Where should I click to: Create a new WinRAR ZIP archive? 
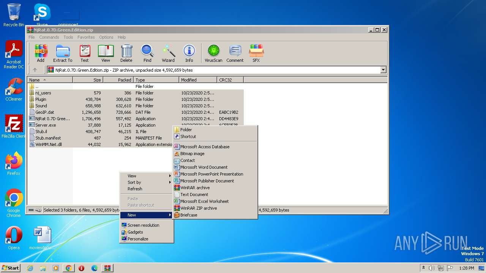pos(215,208)
